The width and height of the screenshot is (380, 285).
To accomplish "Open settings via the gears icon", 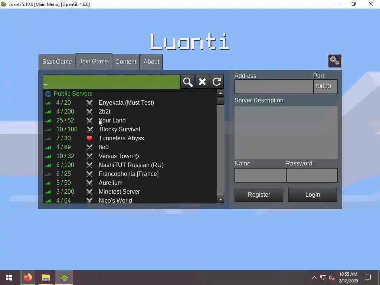I will pyautogui.click(x=335, y=61).
